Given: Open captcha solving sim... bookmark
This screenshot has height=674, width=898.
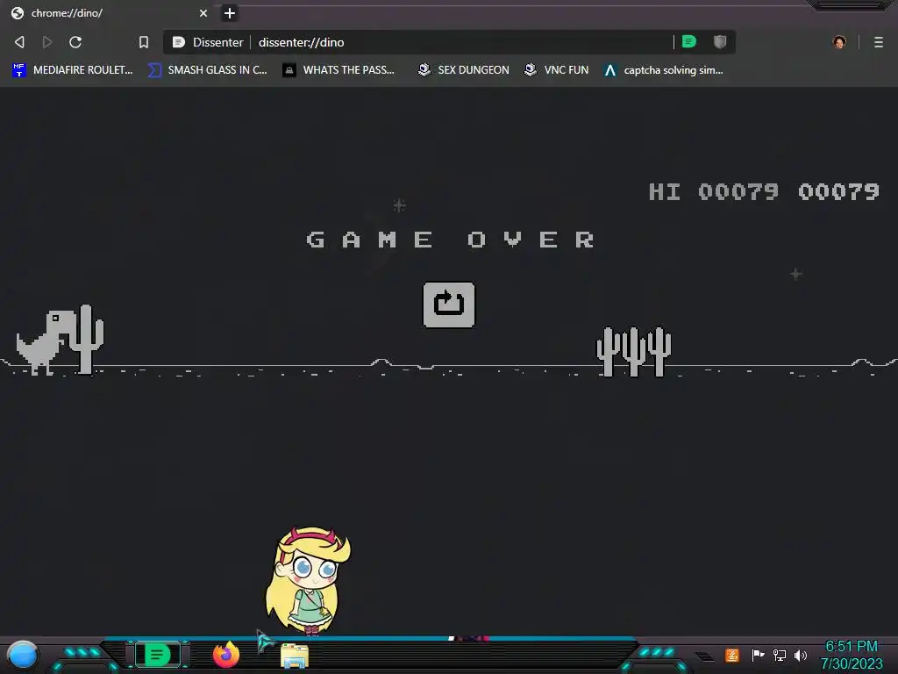Looking at the screenshot, I should click(x=664, y=70).
